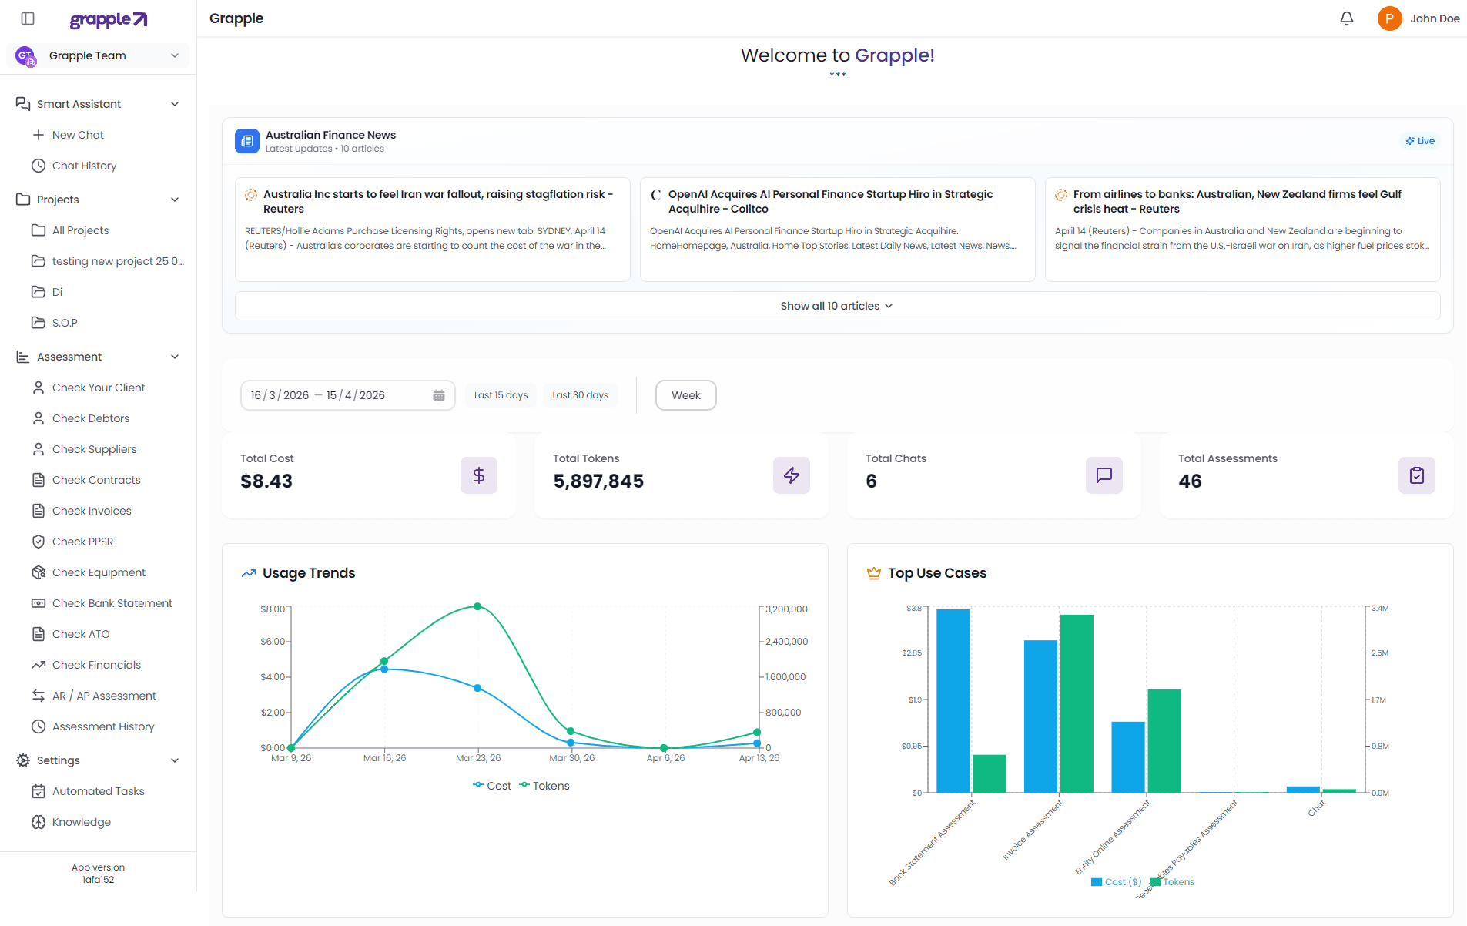Click the Tokens color swatch in Top Use Cases
The height and width of the screenshot is (926, 1467).
pos(1154,882)
